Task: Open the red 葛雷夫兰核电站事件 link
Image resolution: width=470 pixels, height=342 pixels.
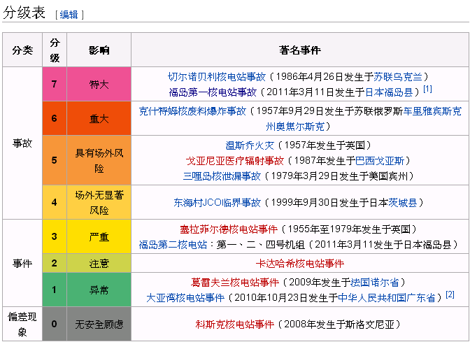Action: point(235,283)
